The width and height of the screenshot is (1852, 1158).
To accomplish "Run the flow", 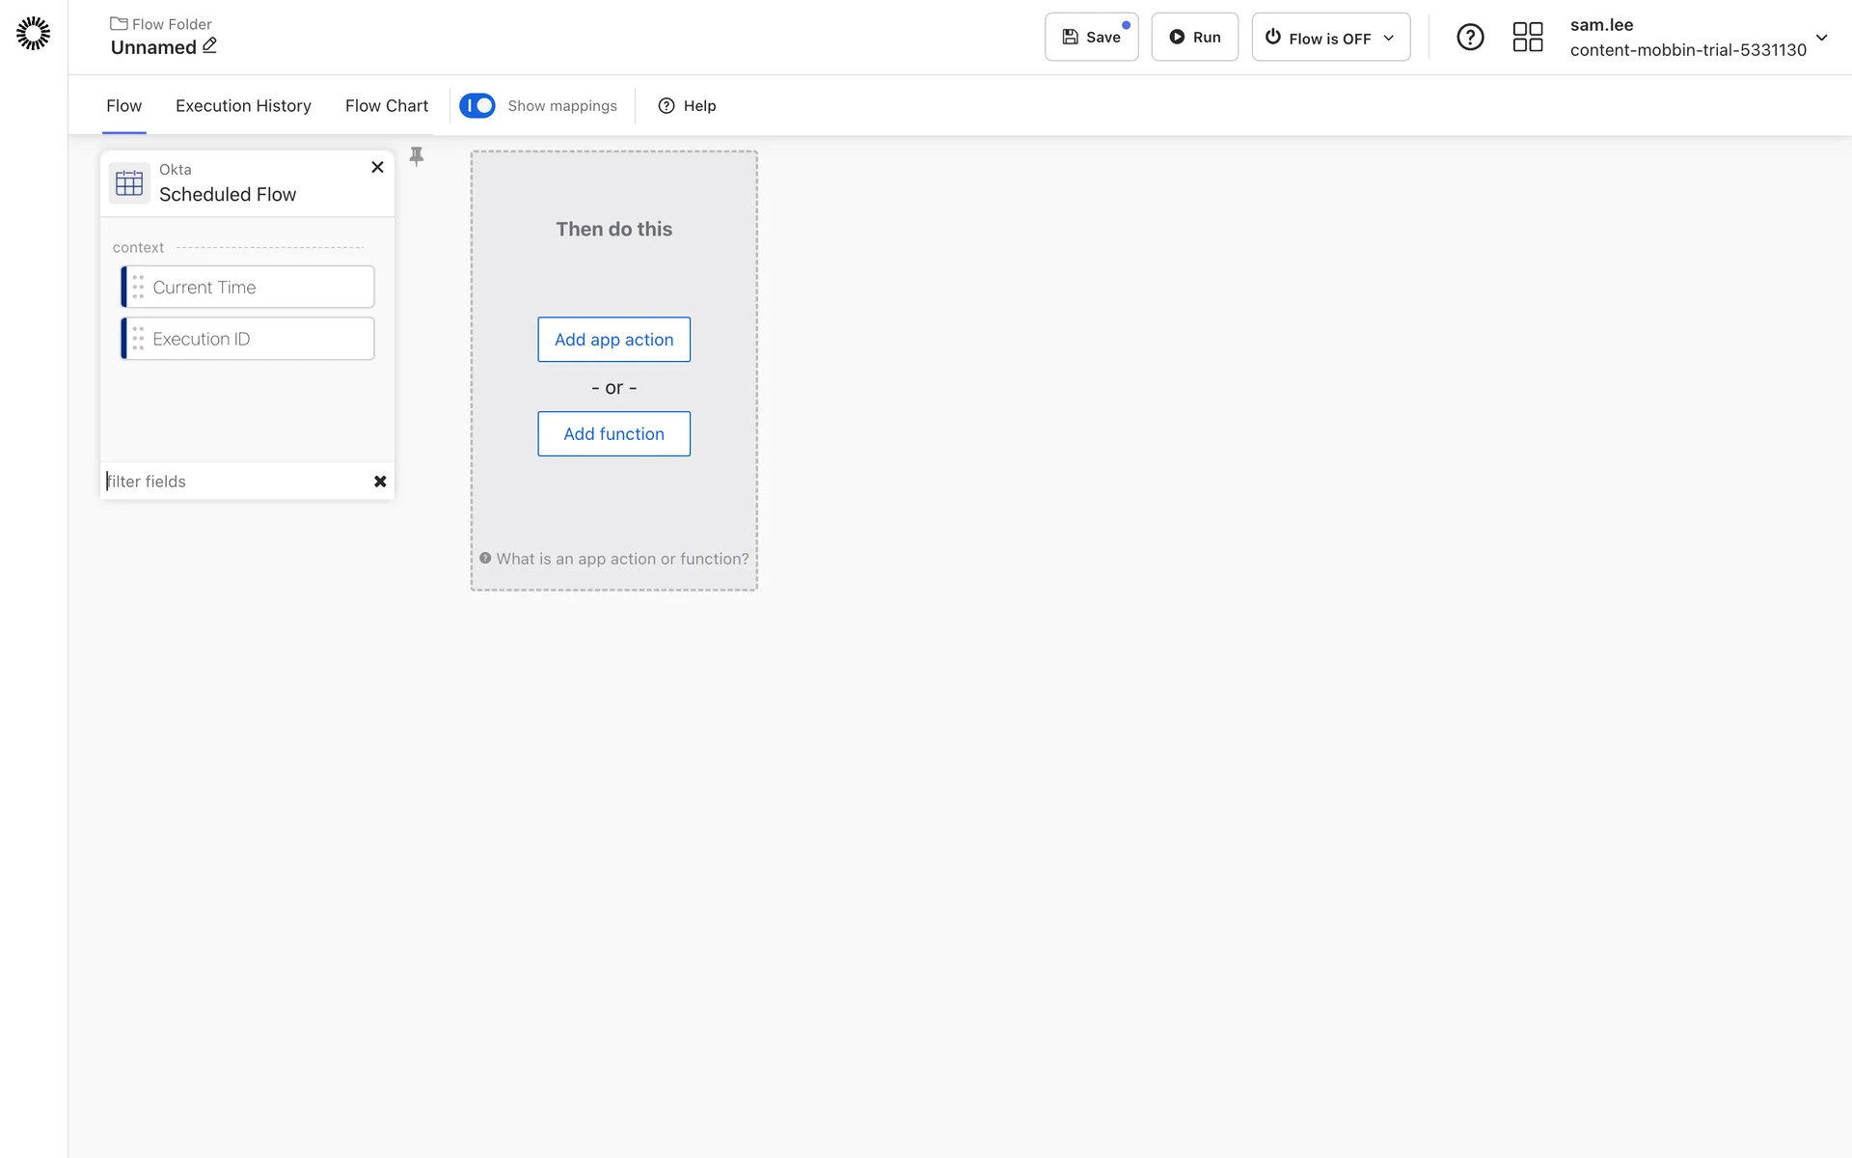I will [1194, 38].
